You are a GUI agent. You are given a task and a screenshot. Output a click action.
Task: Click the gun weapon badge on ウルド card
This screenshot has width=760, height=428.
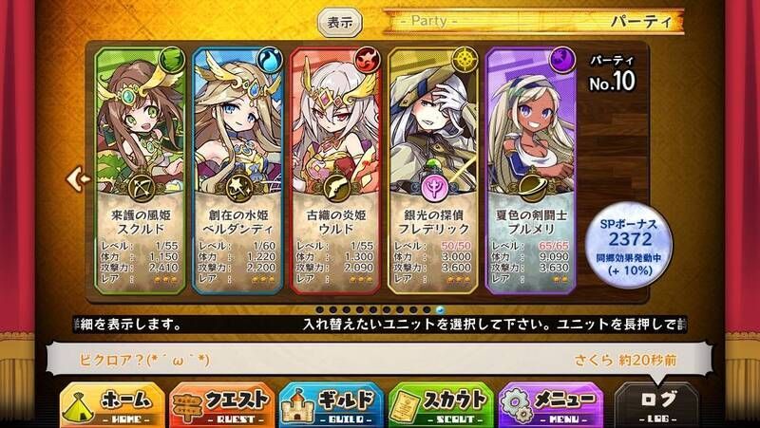[336, 187]
